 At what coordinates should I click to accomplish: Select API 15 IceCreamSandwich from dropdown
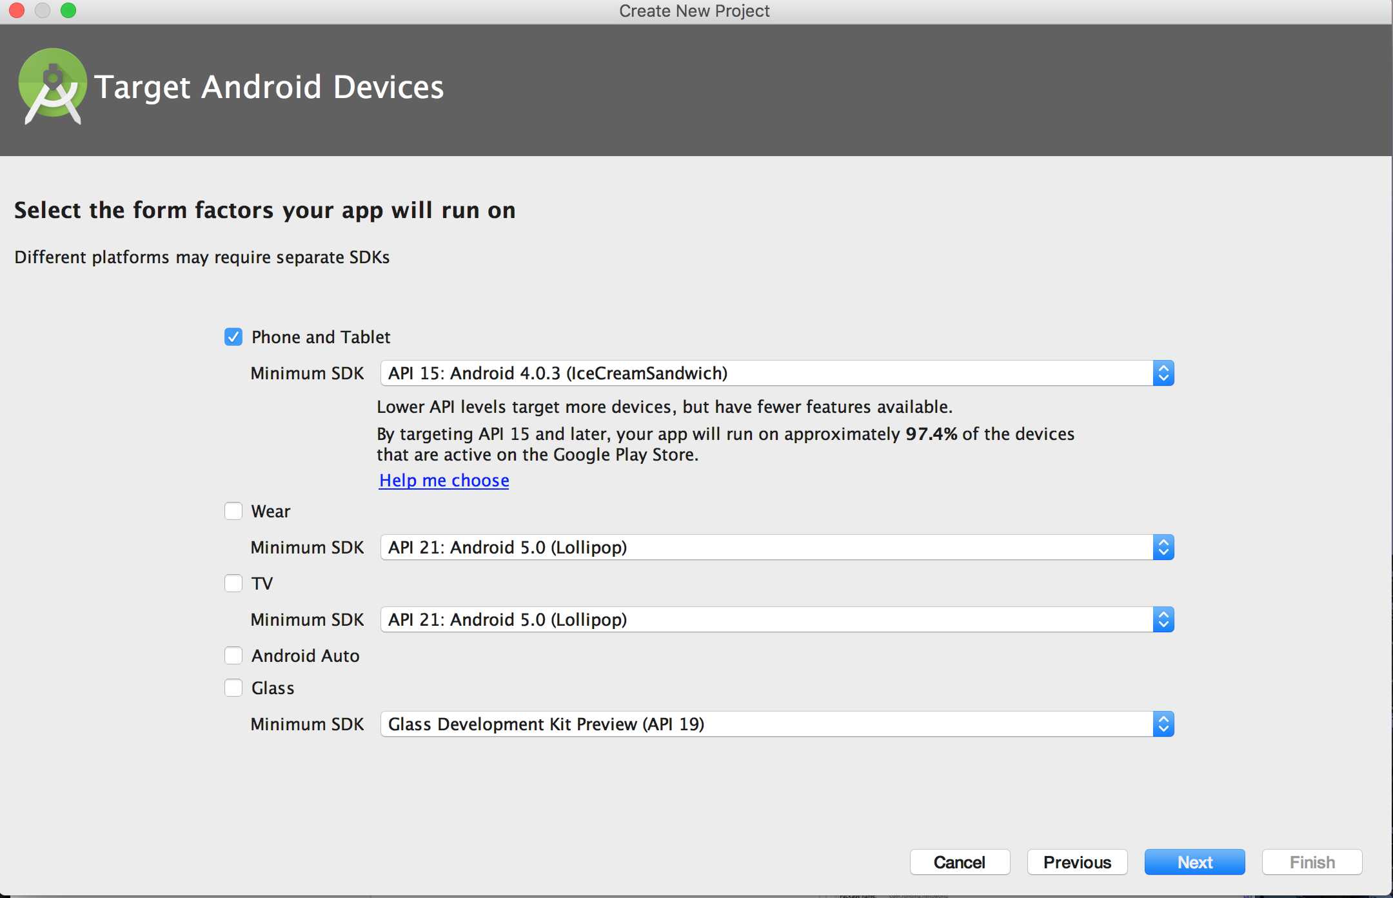pyautogui.click(x=776, y=373)
